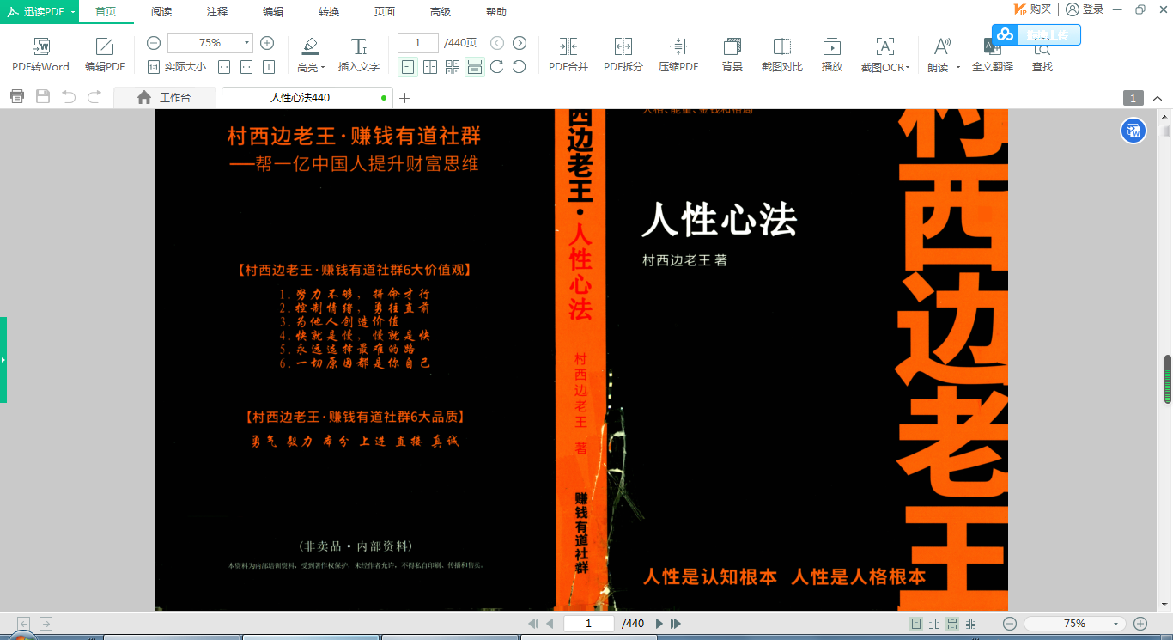
Task: Click the 朗读 read aloud tool
Action: [939, 55]
